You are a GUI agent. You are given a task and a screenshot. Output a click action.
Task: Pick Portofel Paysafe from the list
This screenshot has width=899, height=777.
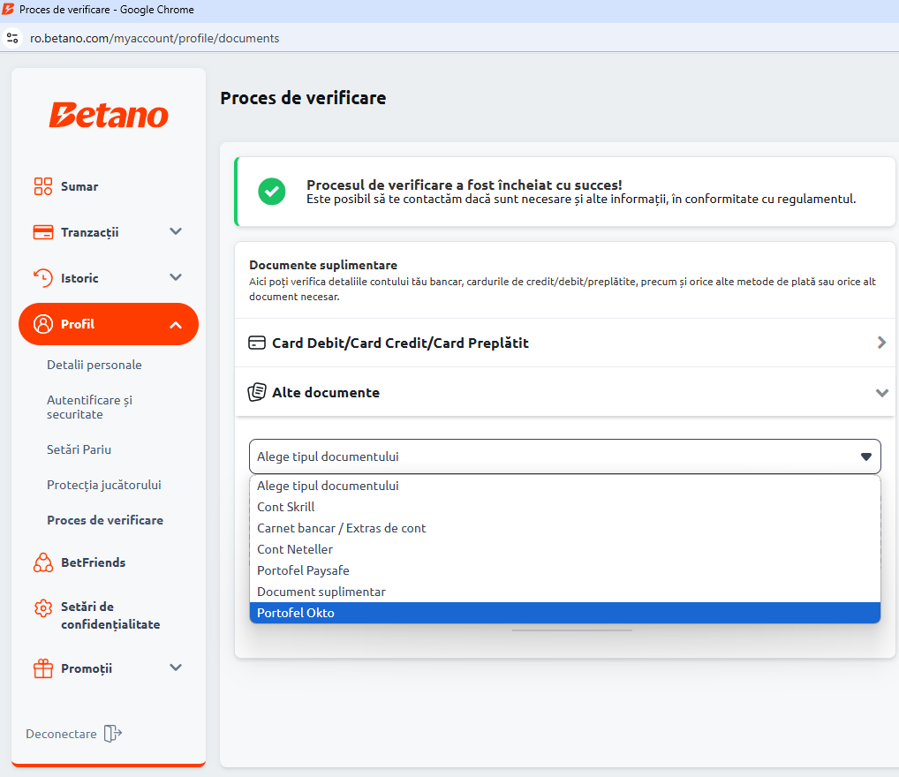coord(564,570)
